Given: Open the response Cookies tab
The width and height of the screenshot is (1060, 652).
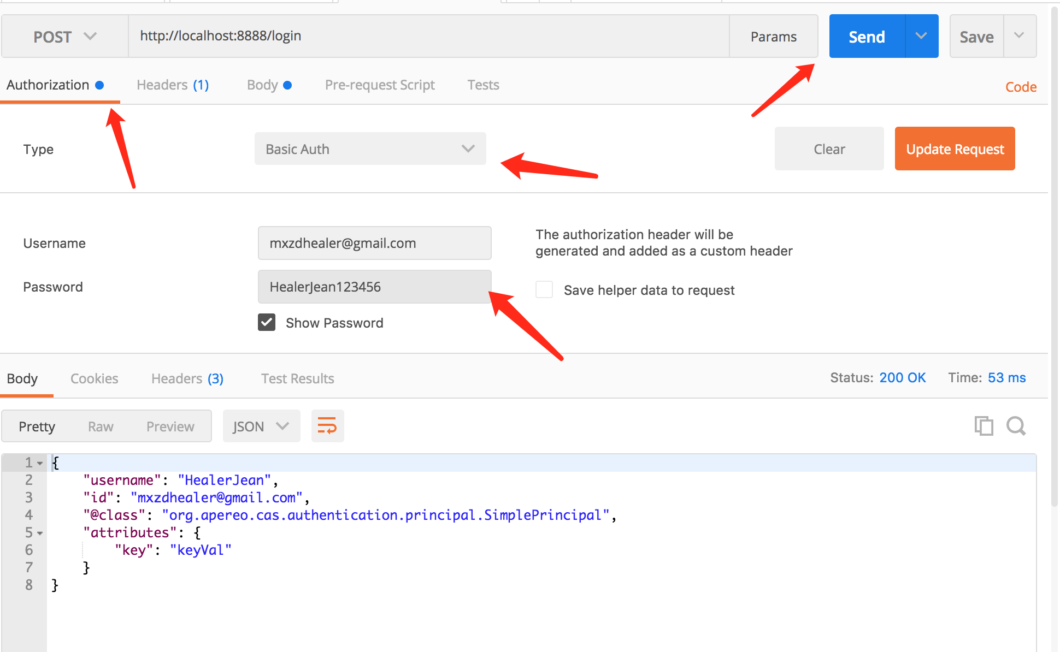Looking at the screenshot, I should 94,378.
